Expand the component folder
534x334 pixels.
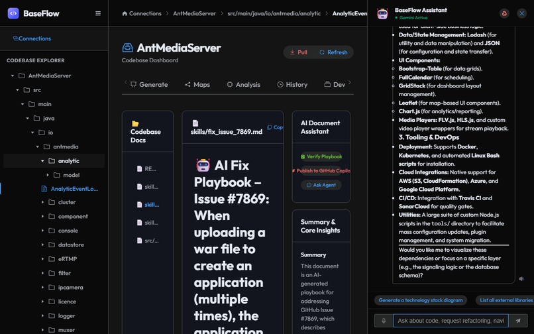42,217
